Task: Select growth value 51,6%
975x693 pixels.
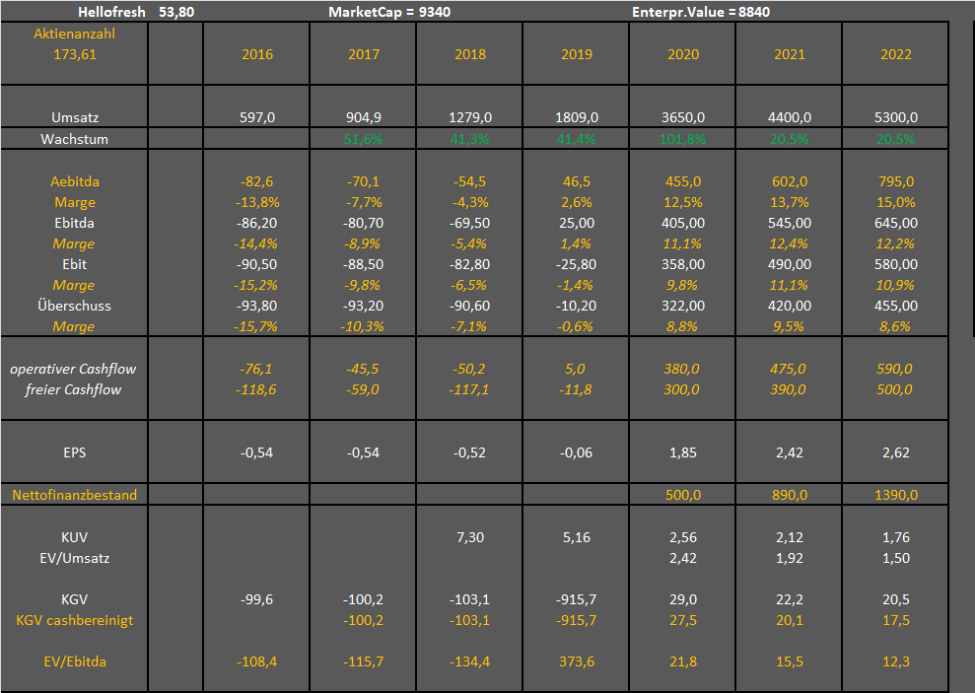Action: tap(363, 139)
